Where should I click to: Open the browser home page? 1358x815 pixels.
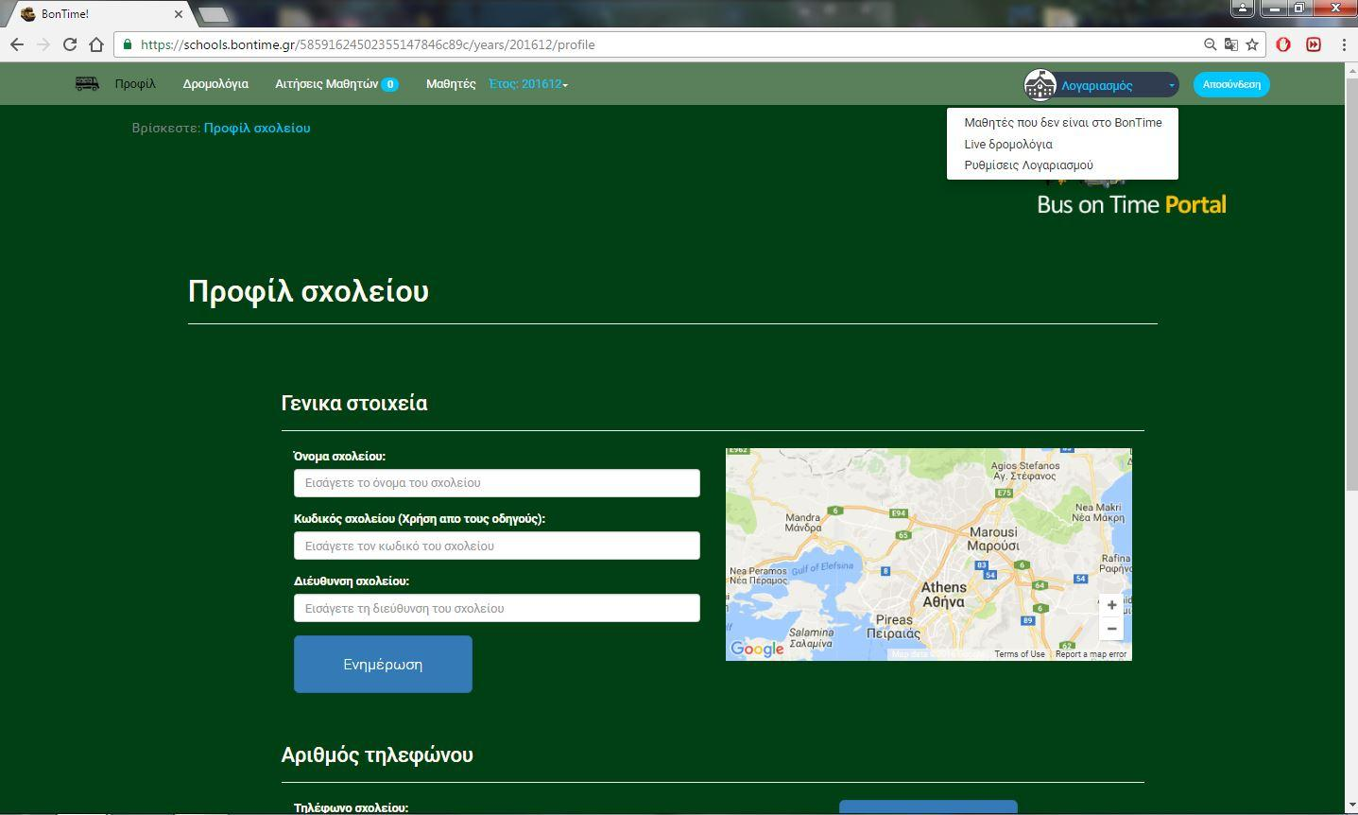tap(96, 44)
